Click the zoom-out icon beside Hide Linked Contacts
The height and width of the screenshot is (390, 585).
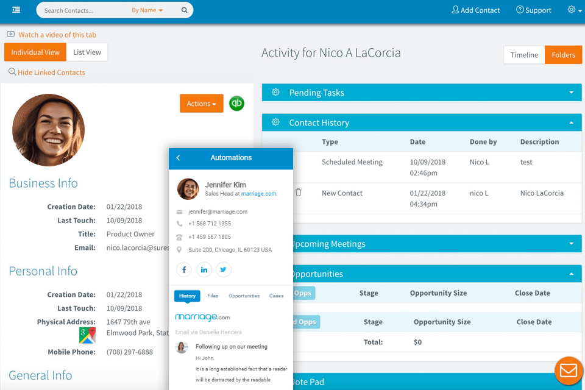pos(12,72)
